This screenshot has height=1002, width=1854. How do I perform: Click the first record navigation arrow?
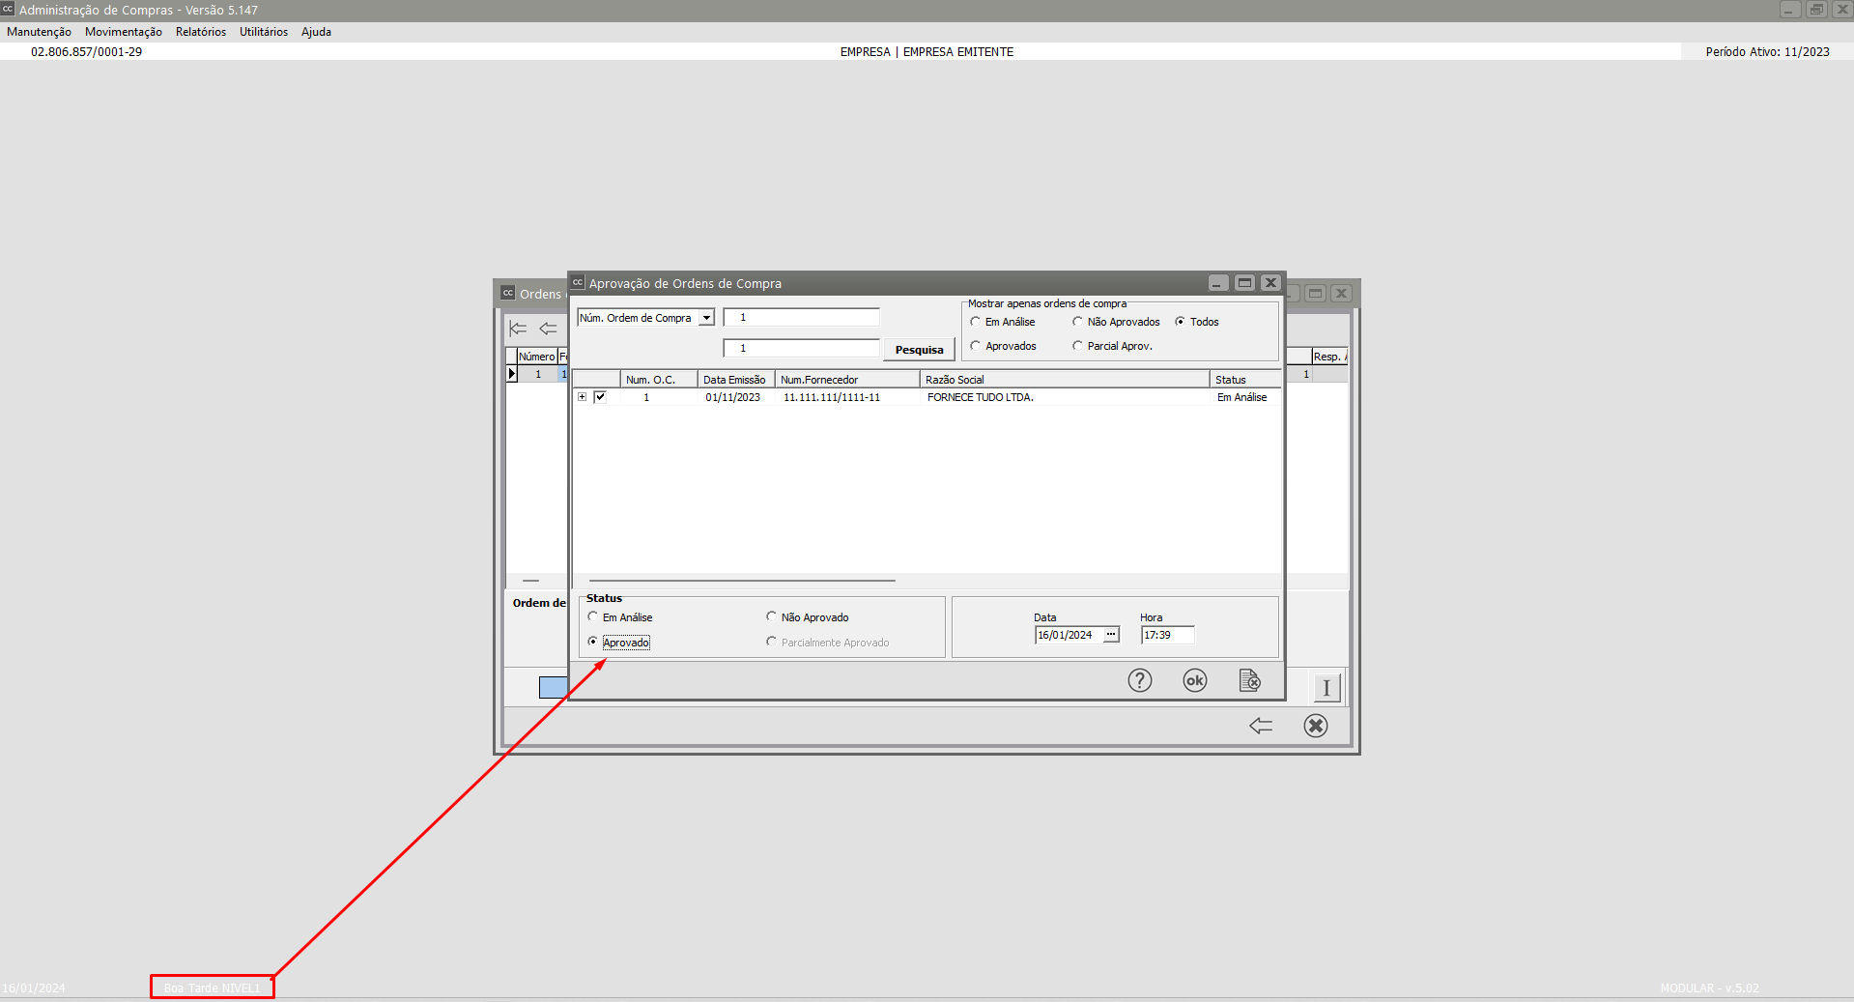click(518, 329)
